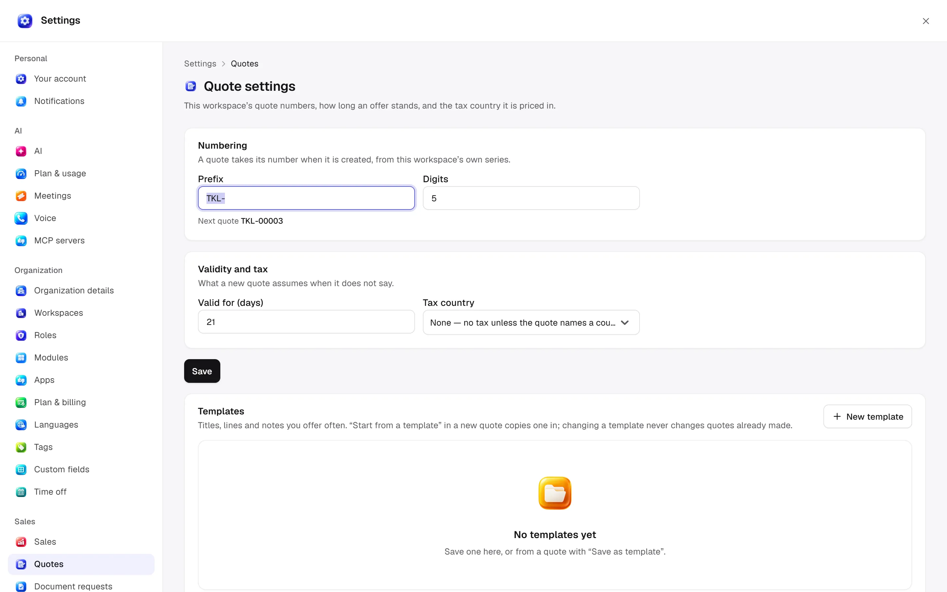Click the Valid for (days) field
Viewport: 947px width, 592px height.
(x=306, y=322)
